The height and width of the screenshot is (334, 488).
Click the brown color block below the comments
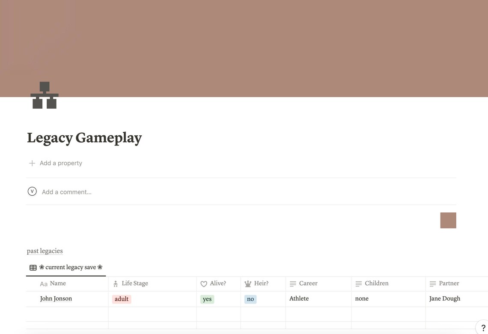[x=448, y=220]
